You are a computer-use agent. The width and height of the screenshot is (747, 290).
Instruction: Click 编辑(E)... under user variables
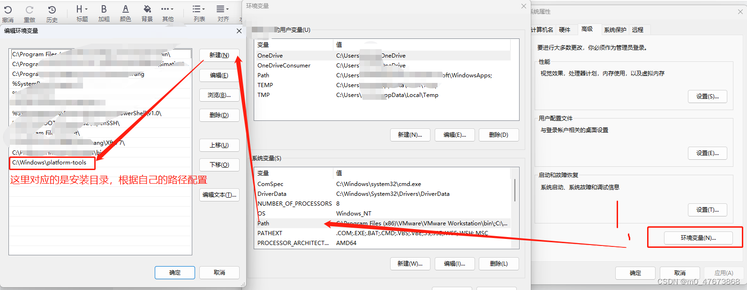[x=454, y=135]
